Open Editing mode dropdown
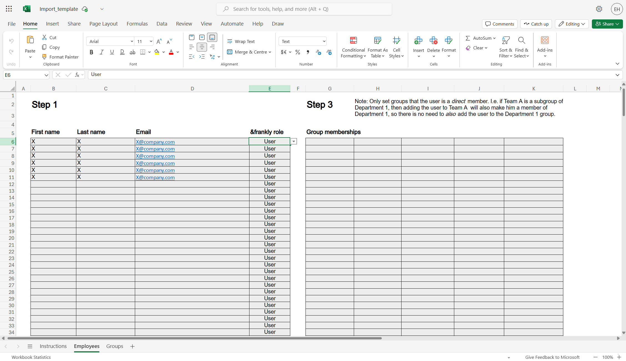The image size is (626, 361). click(x=572, y=24)
